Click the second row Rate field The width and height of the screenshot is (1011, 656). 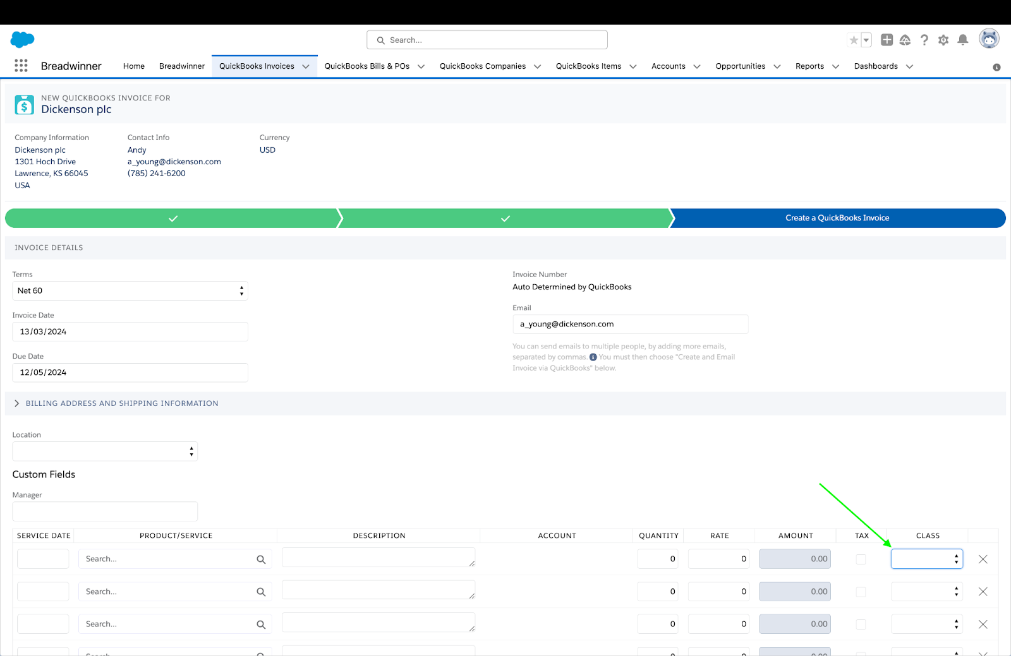(x=719, y=592)
